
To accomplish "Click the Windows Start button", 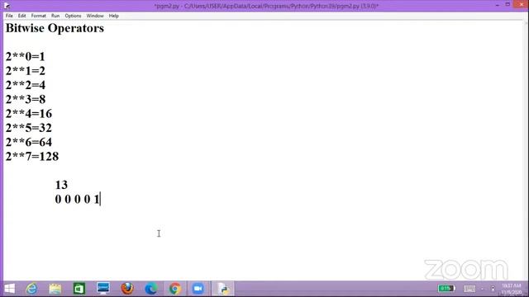I will pyautogui.click(x=9, y=289).
